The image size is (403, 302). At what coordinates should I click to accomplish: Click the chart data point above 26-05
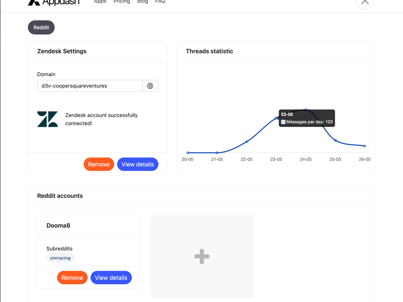(x=364, y=145)
